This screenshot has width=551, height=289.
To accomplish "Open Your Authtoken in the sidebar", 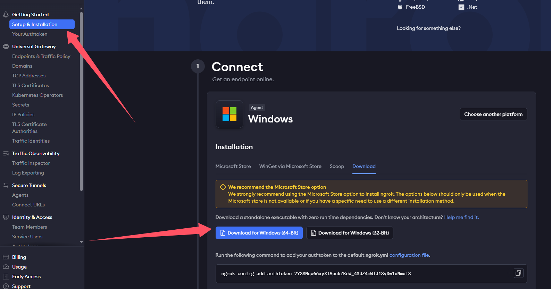I will pyautogui.click(x=30, y=34).
